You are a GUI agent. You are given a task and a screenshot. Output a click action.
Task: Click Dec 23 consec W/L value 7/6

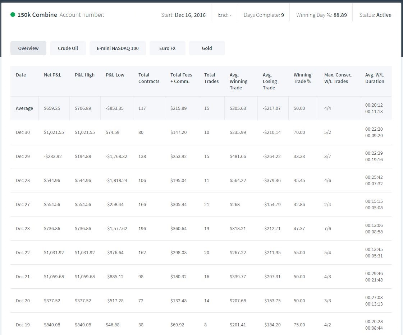click(x=328, y=228)
